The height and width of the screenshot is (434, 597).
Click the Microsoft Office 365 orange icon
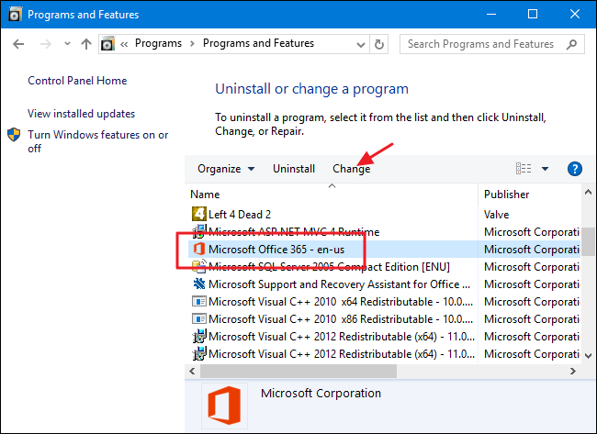click(198, 249)
